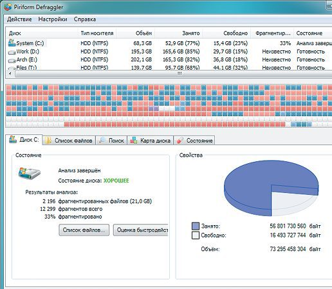Screen dimensions: 332x289
Task: Click the 15,4 GB (23%) free cell
Action: pyautogui.click(x=230, y=43)
